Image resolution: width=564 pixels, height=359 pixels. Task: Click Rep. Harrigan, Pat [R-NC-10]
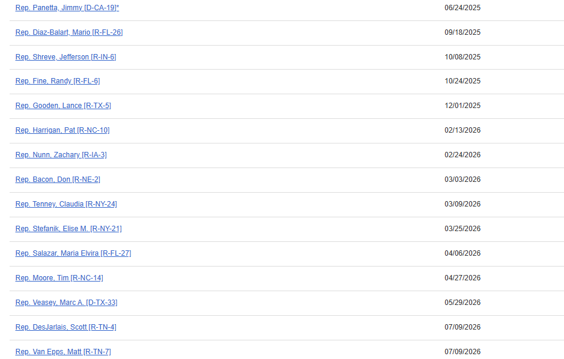pyautogui.click(x=62, y=130)
